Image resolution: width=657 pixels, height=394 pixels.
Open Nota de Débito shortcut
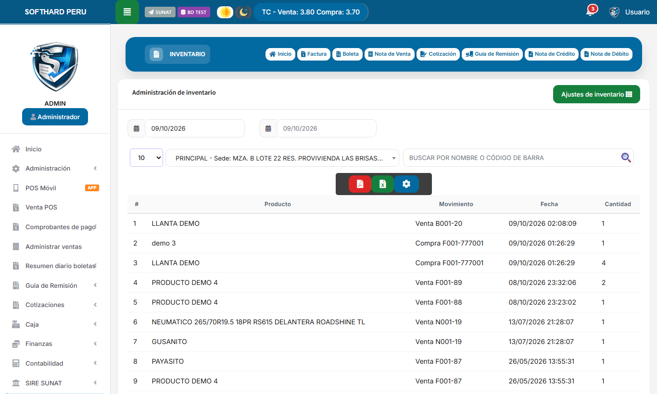click(x=606, y=54)
